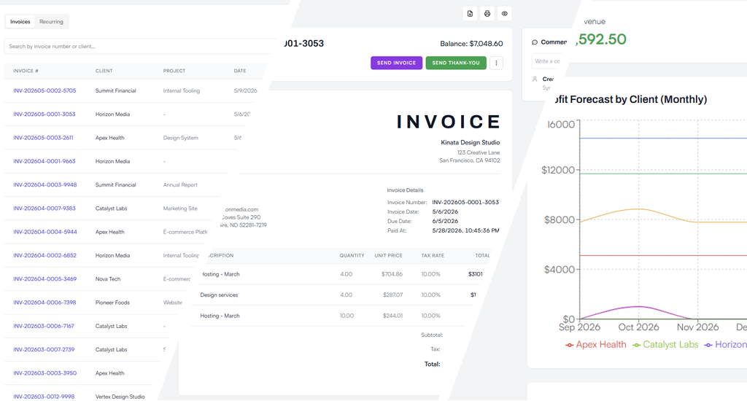Open invoice INV-202605-0001-3053 in list
Screen dimensions: 747x401
44,114
